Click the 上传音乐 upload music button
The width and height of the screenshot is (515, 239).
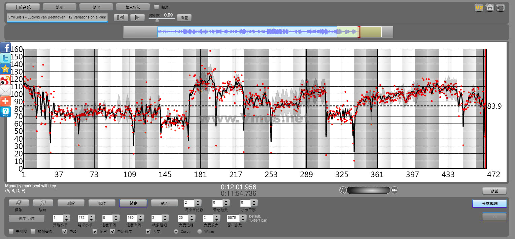coord(23,7)
